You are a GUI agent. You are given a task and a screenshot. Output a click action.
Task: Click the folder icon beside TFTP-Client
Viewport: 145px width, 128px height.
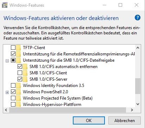coord(18,48)
